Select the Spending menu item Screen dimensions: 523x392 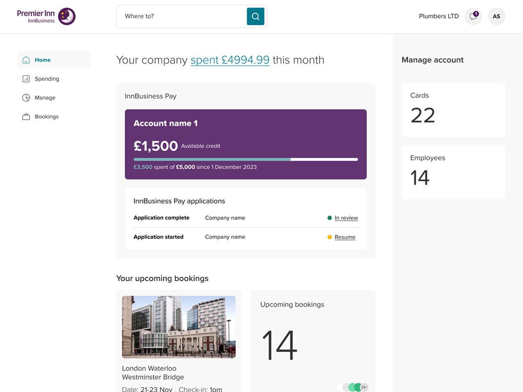47,79
